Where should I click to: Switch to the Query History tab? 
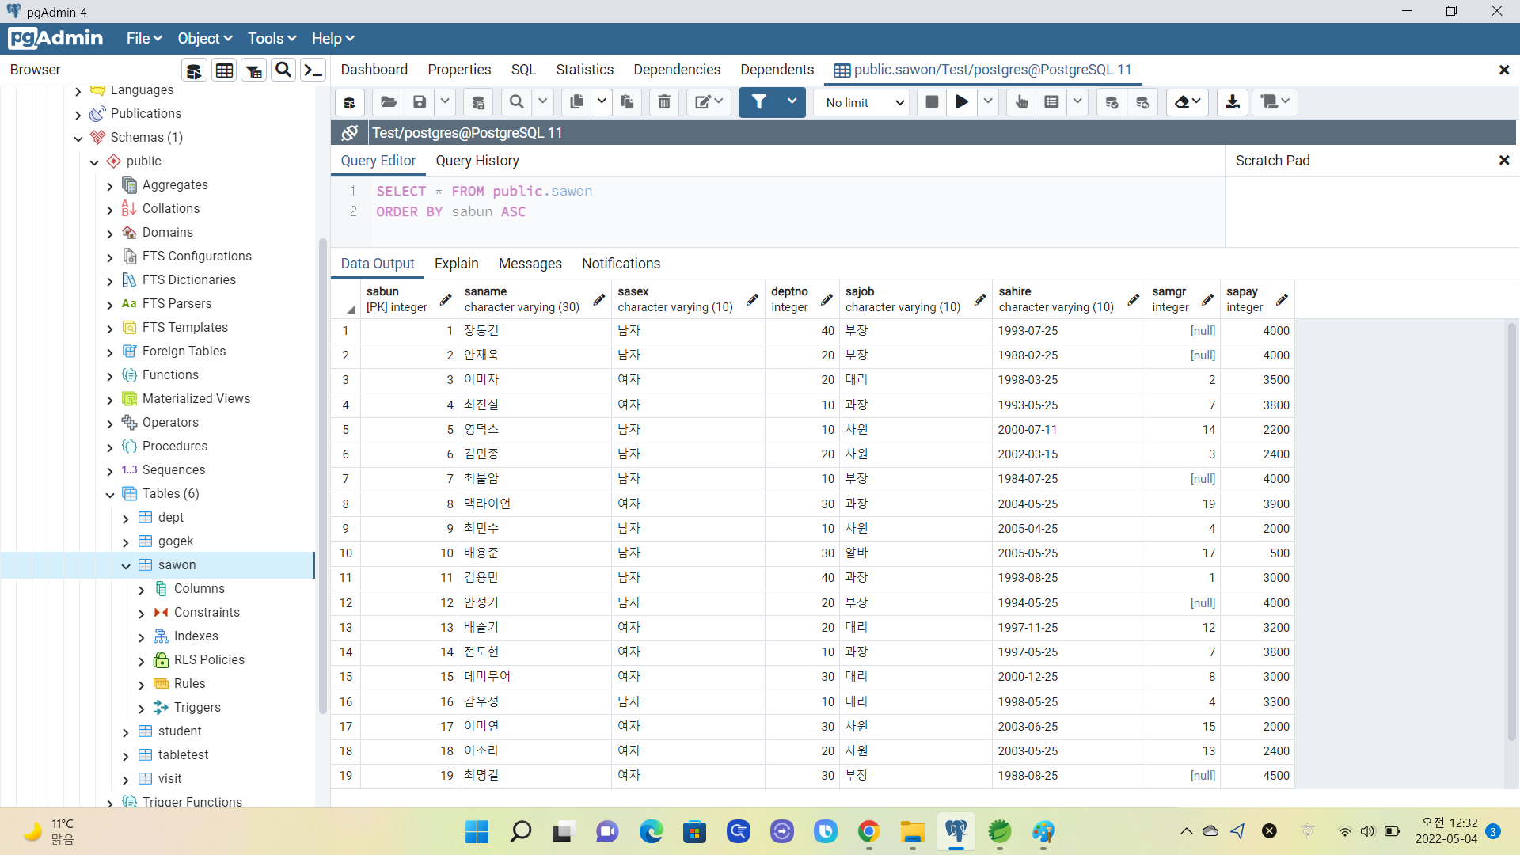coord(477,161)
